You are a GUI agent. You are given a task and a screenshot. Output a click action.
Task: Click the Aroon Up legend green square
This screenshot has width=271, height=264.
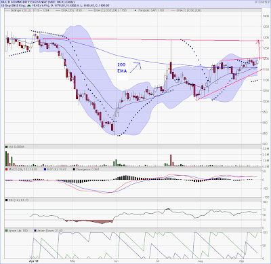coord(6,231)
